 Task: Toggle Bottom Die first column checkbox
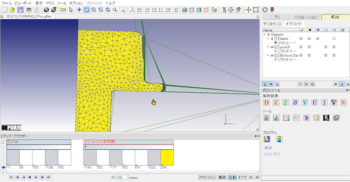point(301,55)
